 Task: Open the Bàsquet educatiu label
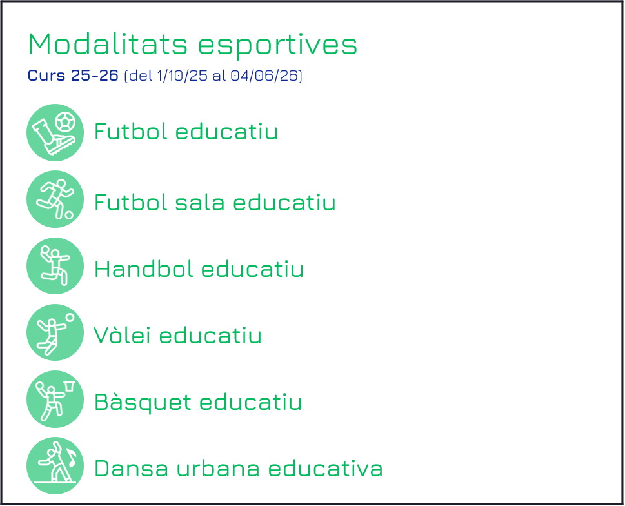198,401
